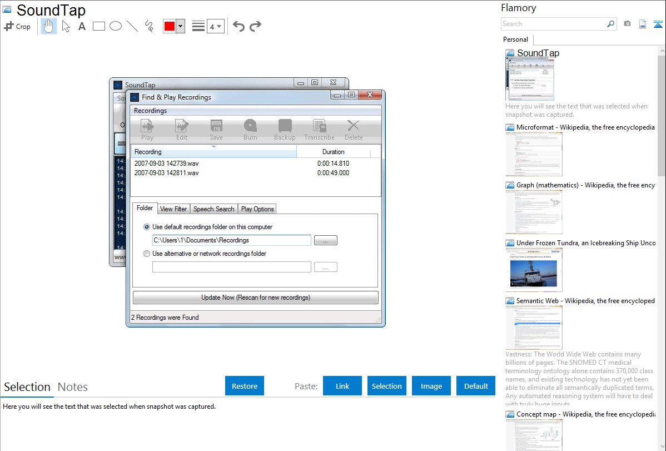The height and width of the screenshot is (451, 666).
Task: Open the Under Frozen Tundra snapshot thumbnail
Action: [534, 270]
